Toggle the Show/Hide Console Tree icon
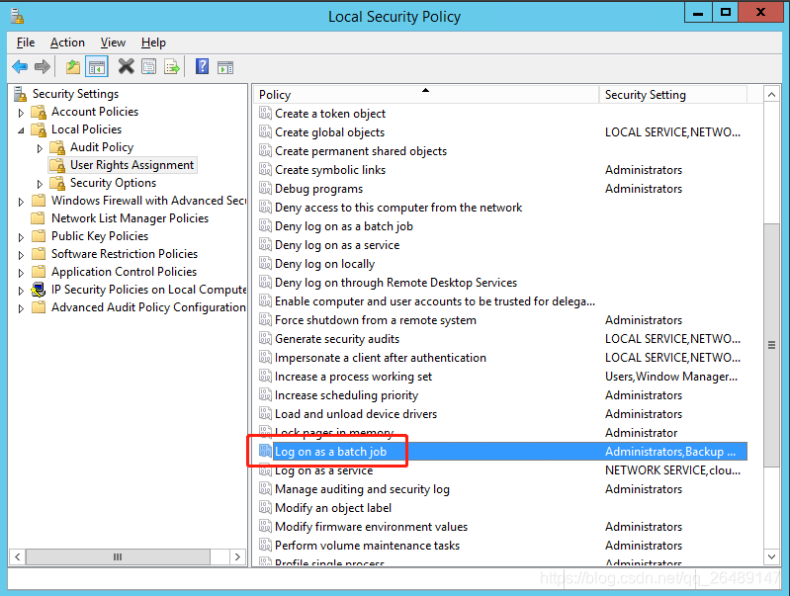 (97, 66)
